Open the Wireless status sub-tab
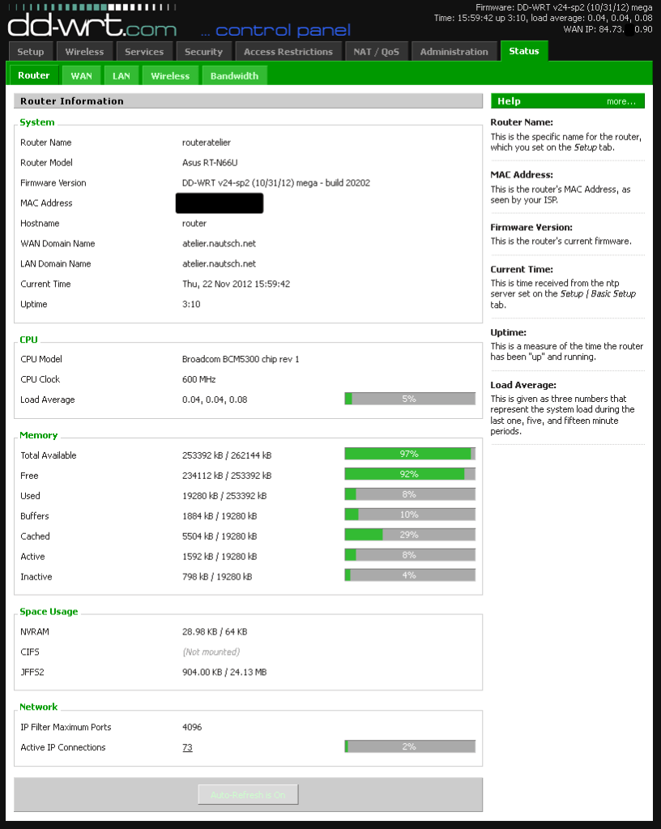 (170, 75)
